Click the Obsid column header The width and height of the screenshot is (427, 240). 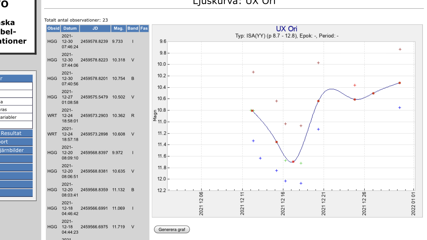click(x=53, y=28)
